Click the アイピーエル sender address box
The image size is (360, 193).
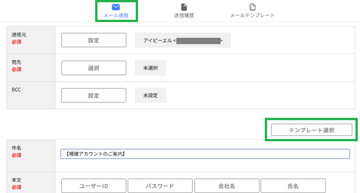183,40
